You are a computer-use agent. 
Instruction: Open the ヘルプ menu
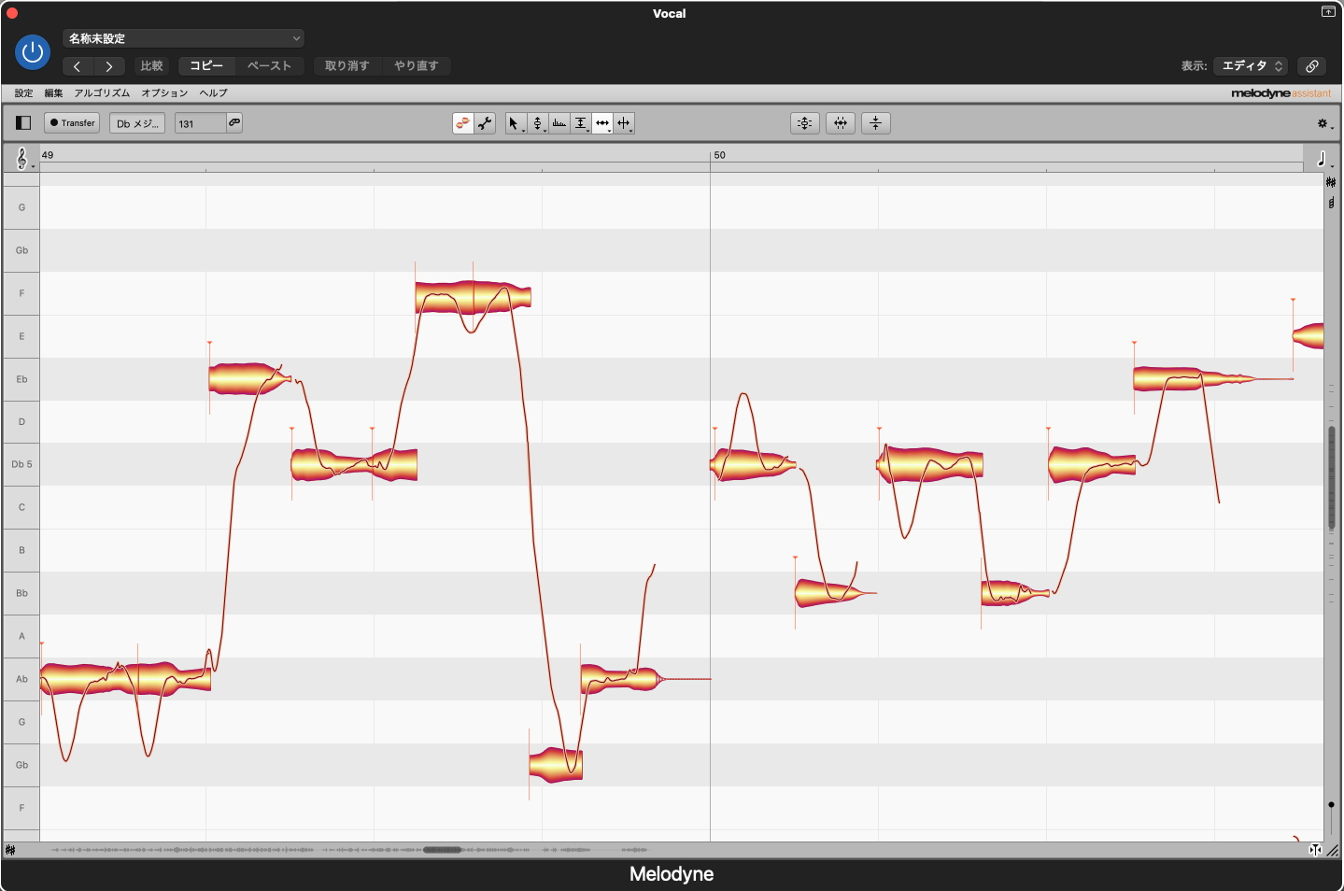213,93
